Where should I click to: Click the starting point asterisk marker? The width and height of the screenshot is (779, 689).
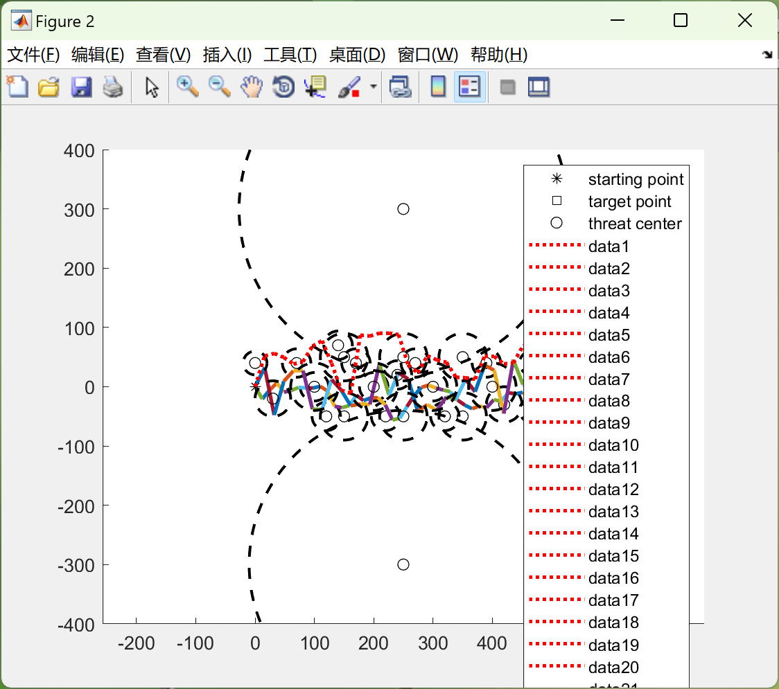click(255, 386)
